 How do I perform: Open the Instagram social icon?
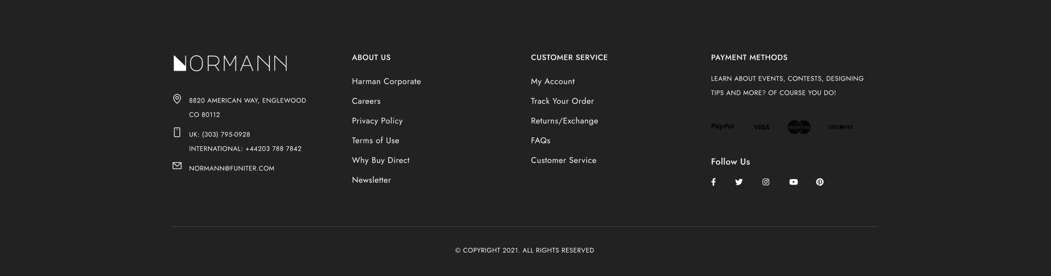tap(766, 182)
